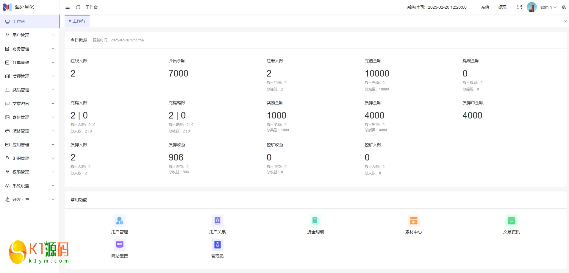The width and height of the screenshot is (569, 273).
Task: Expand the 财务管理 menu chevron
Action: (53, 49)
